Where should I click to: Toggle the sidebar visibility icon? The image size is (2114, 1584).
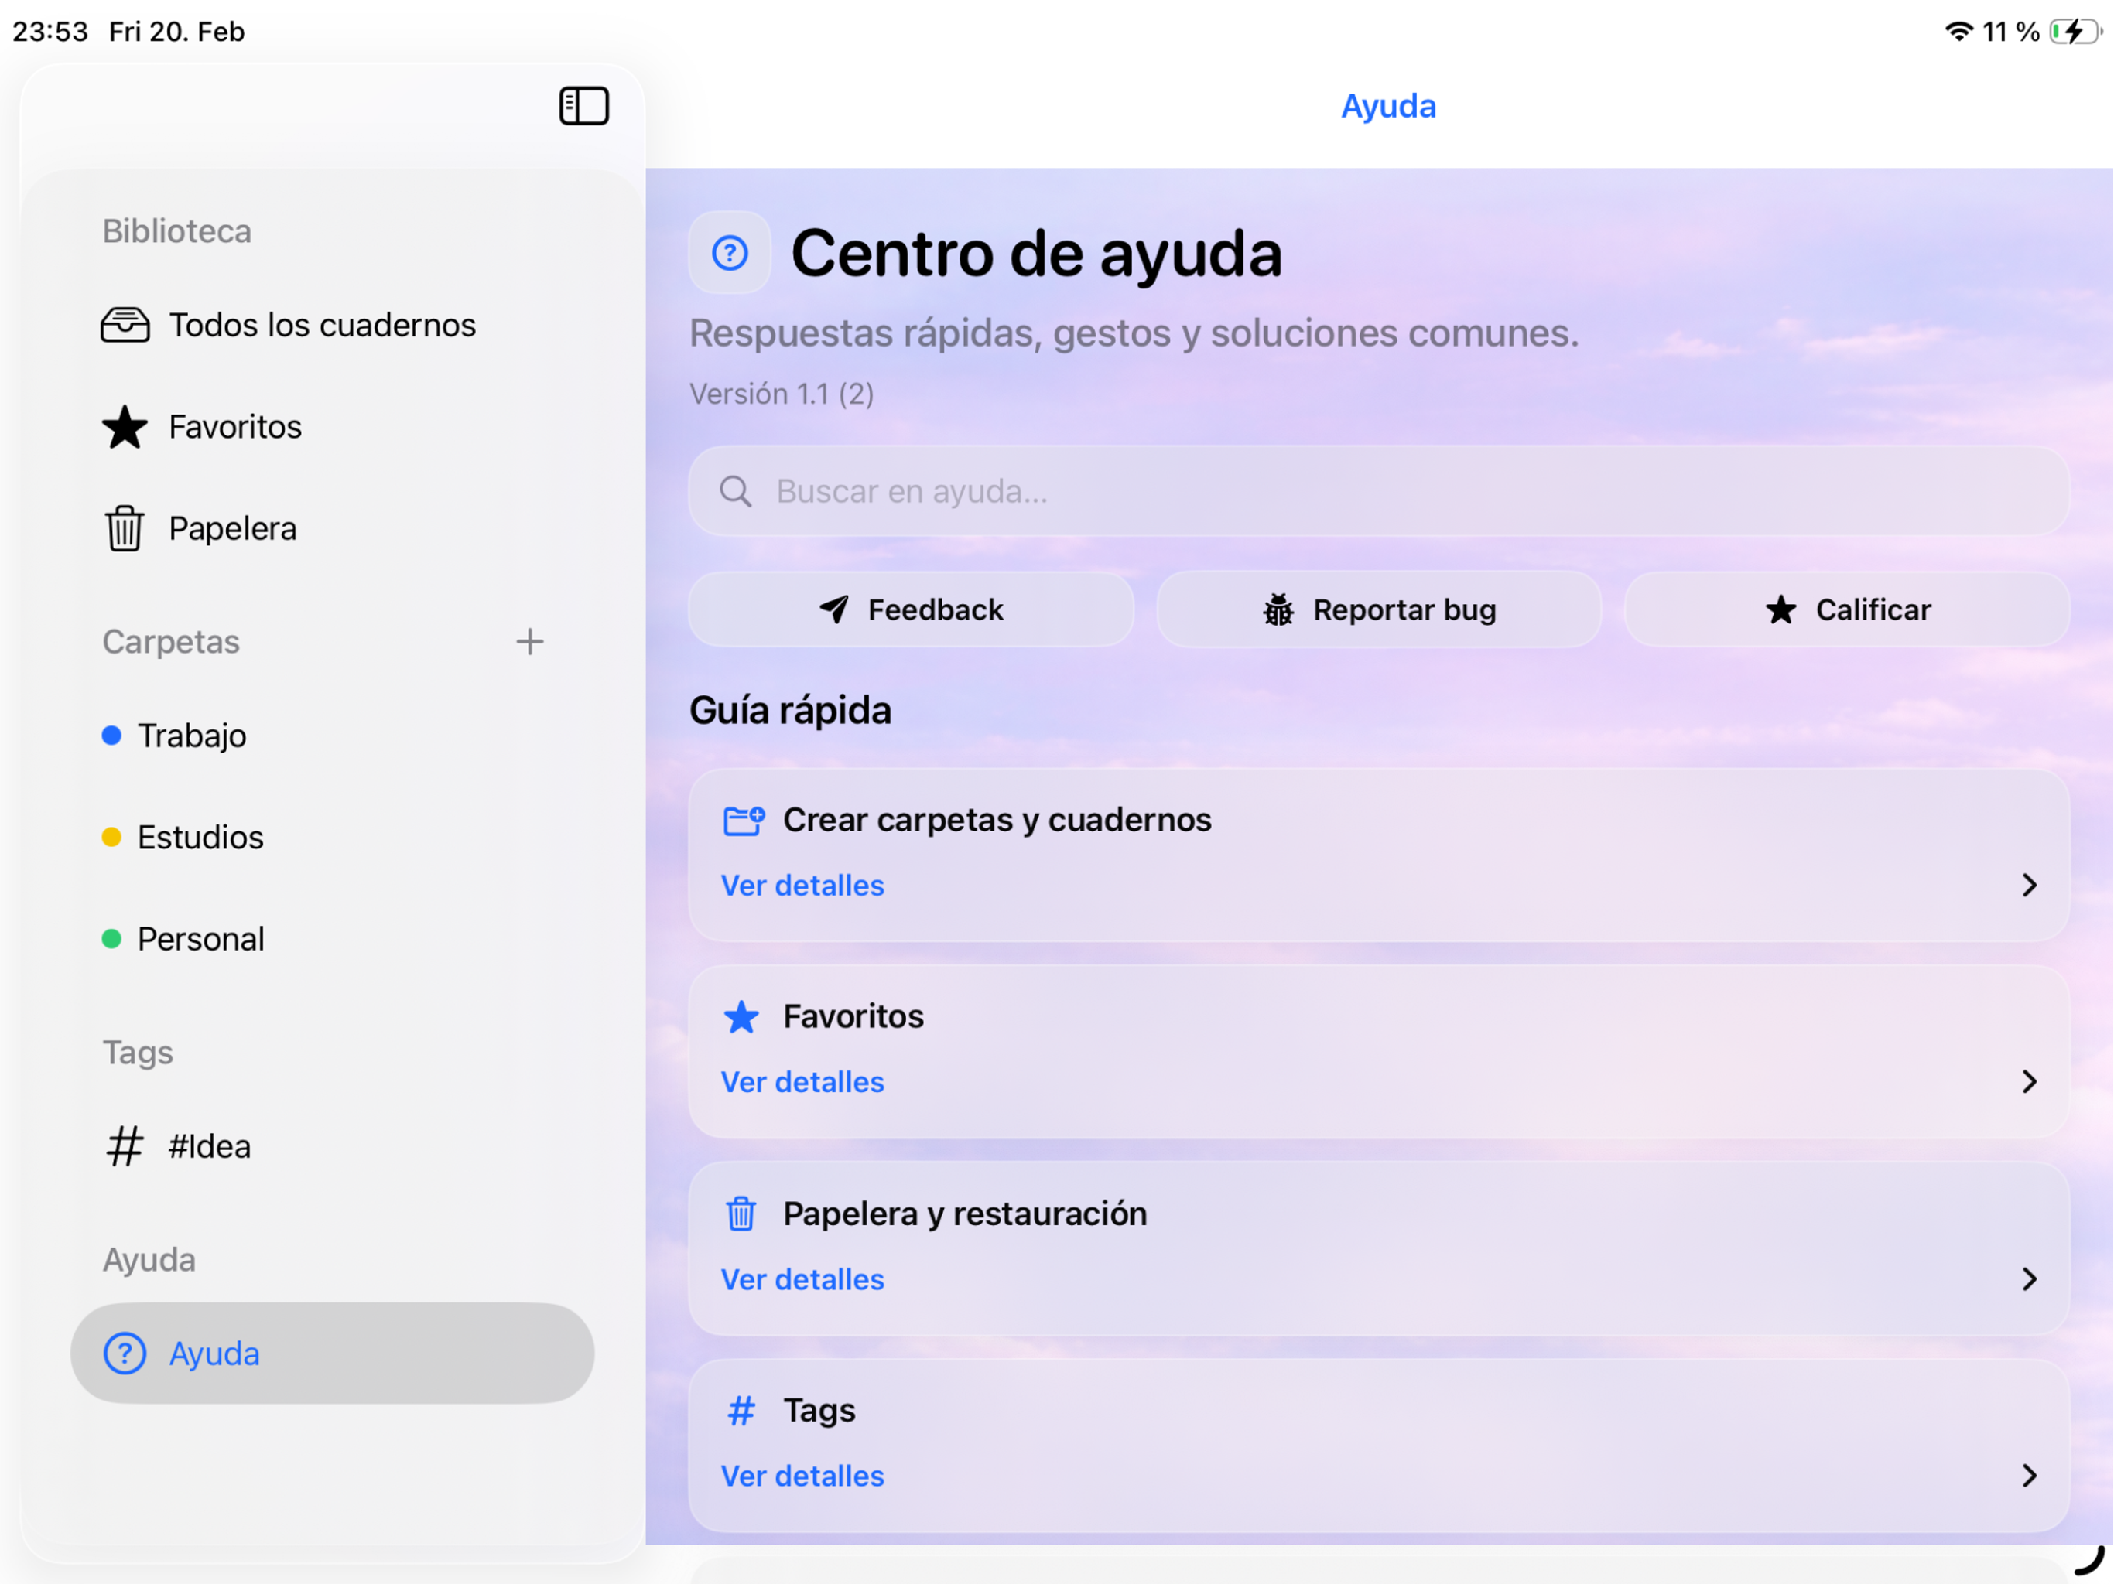(584, 106)
